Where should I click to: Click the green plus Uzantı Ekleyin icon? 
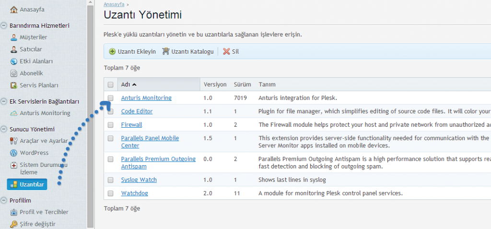112,52
